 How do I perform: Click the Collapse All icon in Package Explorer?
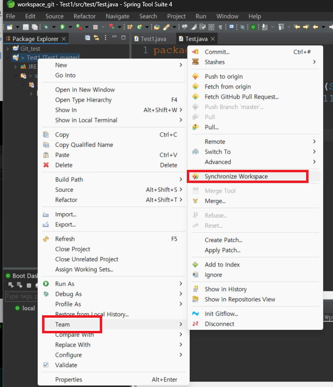point(88,38)
